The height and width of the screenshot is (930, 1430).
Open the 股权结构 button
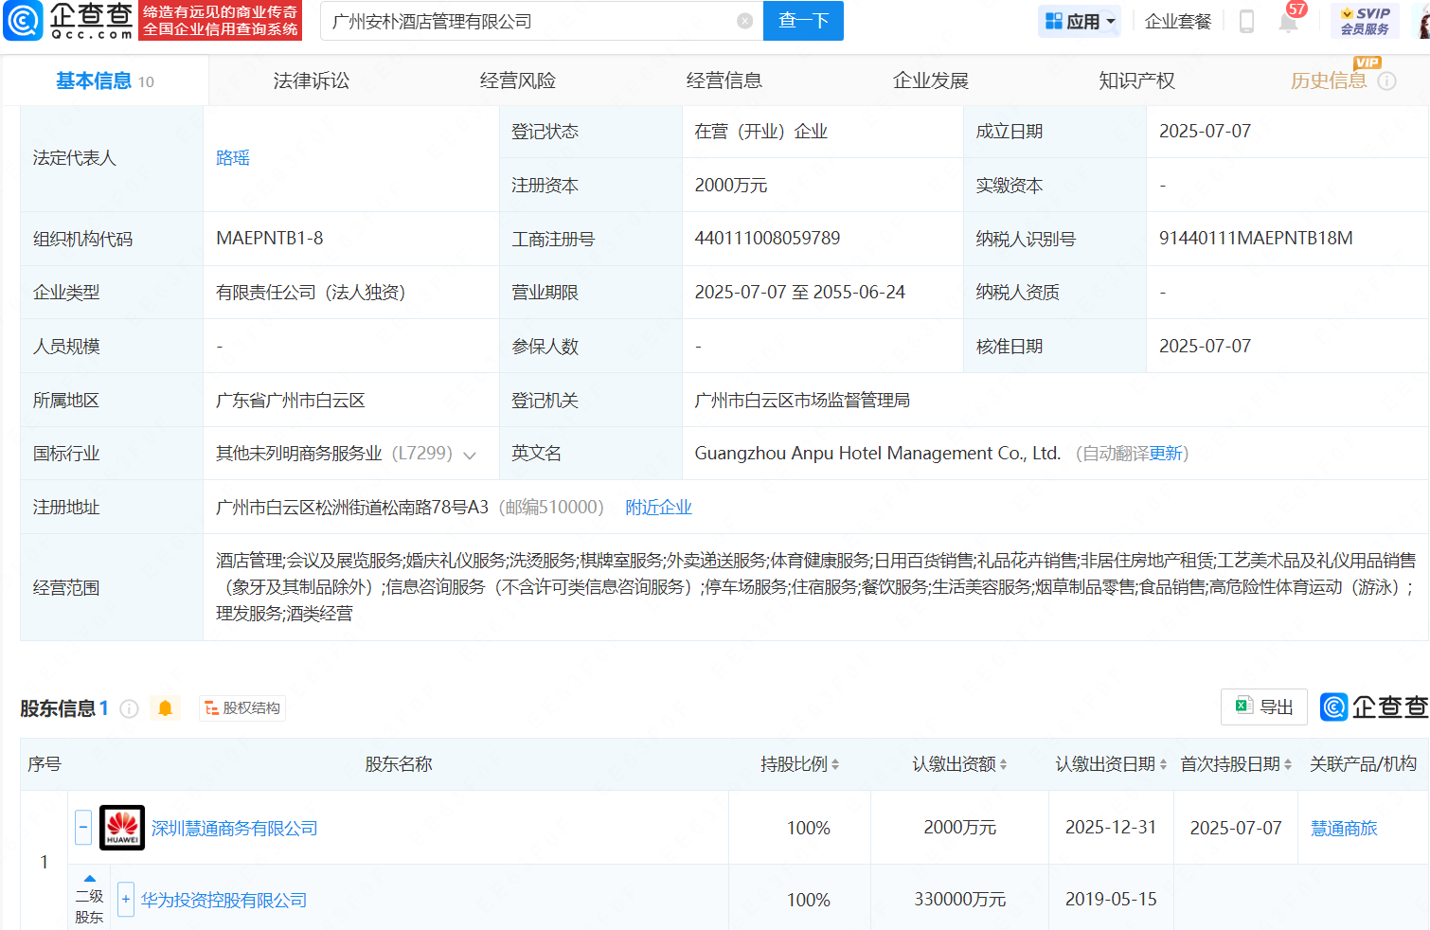pyautogui.click(x=242, y=708)
